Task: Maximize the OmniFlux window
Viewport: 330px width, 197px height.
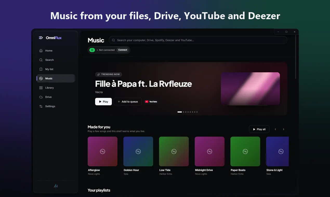Action: click(x=286, y=32)
